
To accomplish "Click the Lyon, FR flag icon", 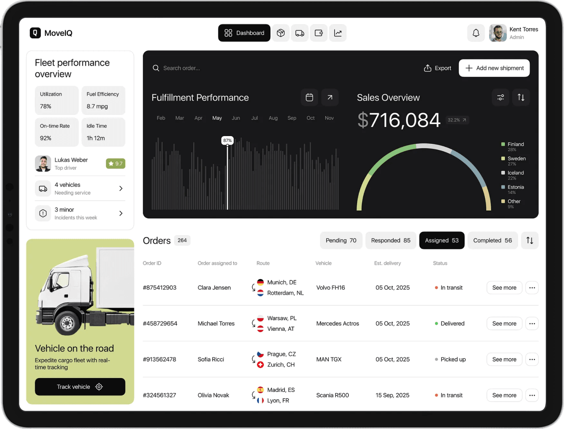I will 260,400.
